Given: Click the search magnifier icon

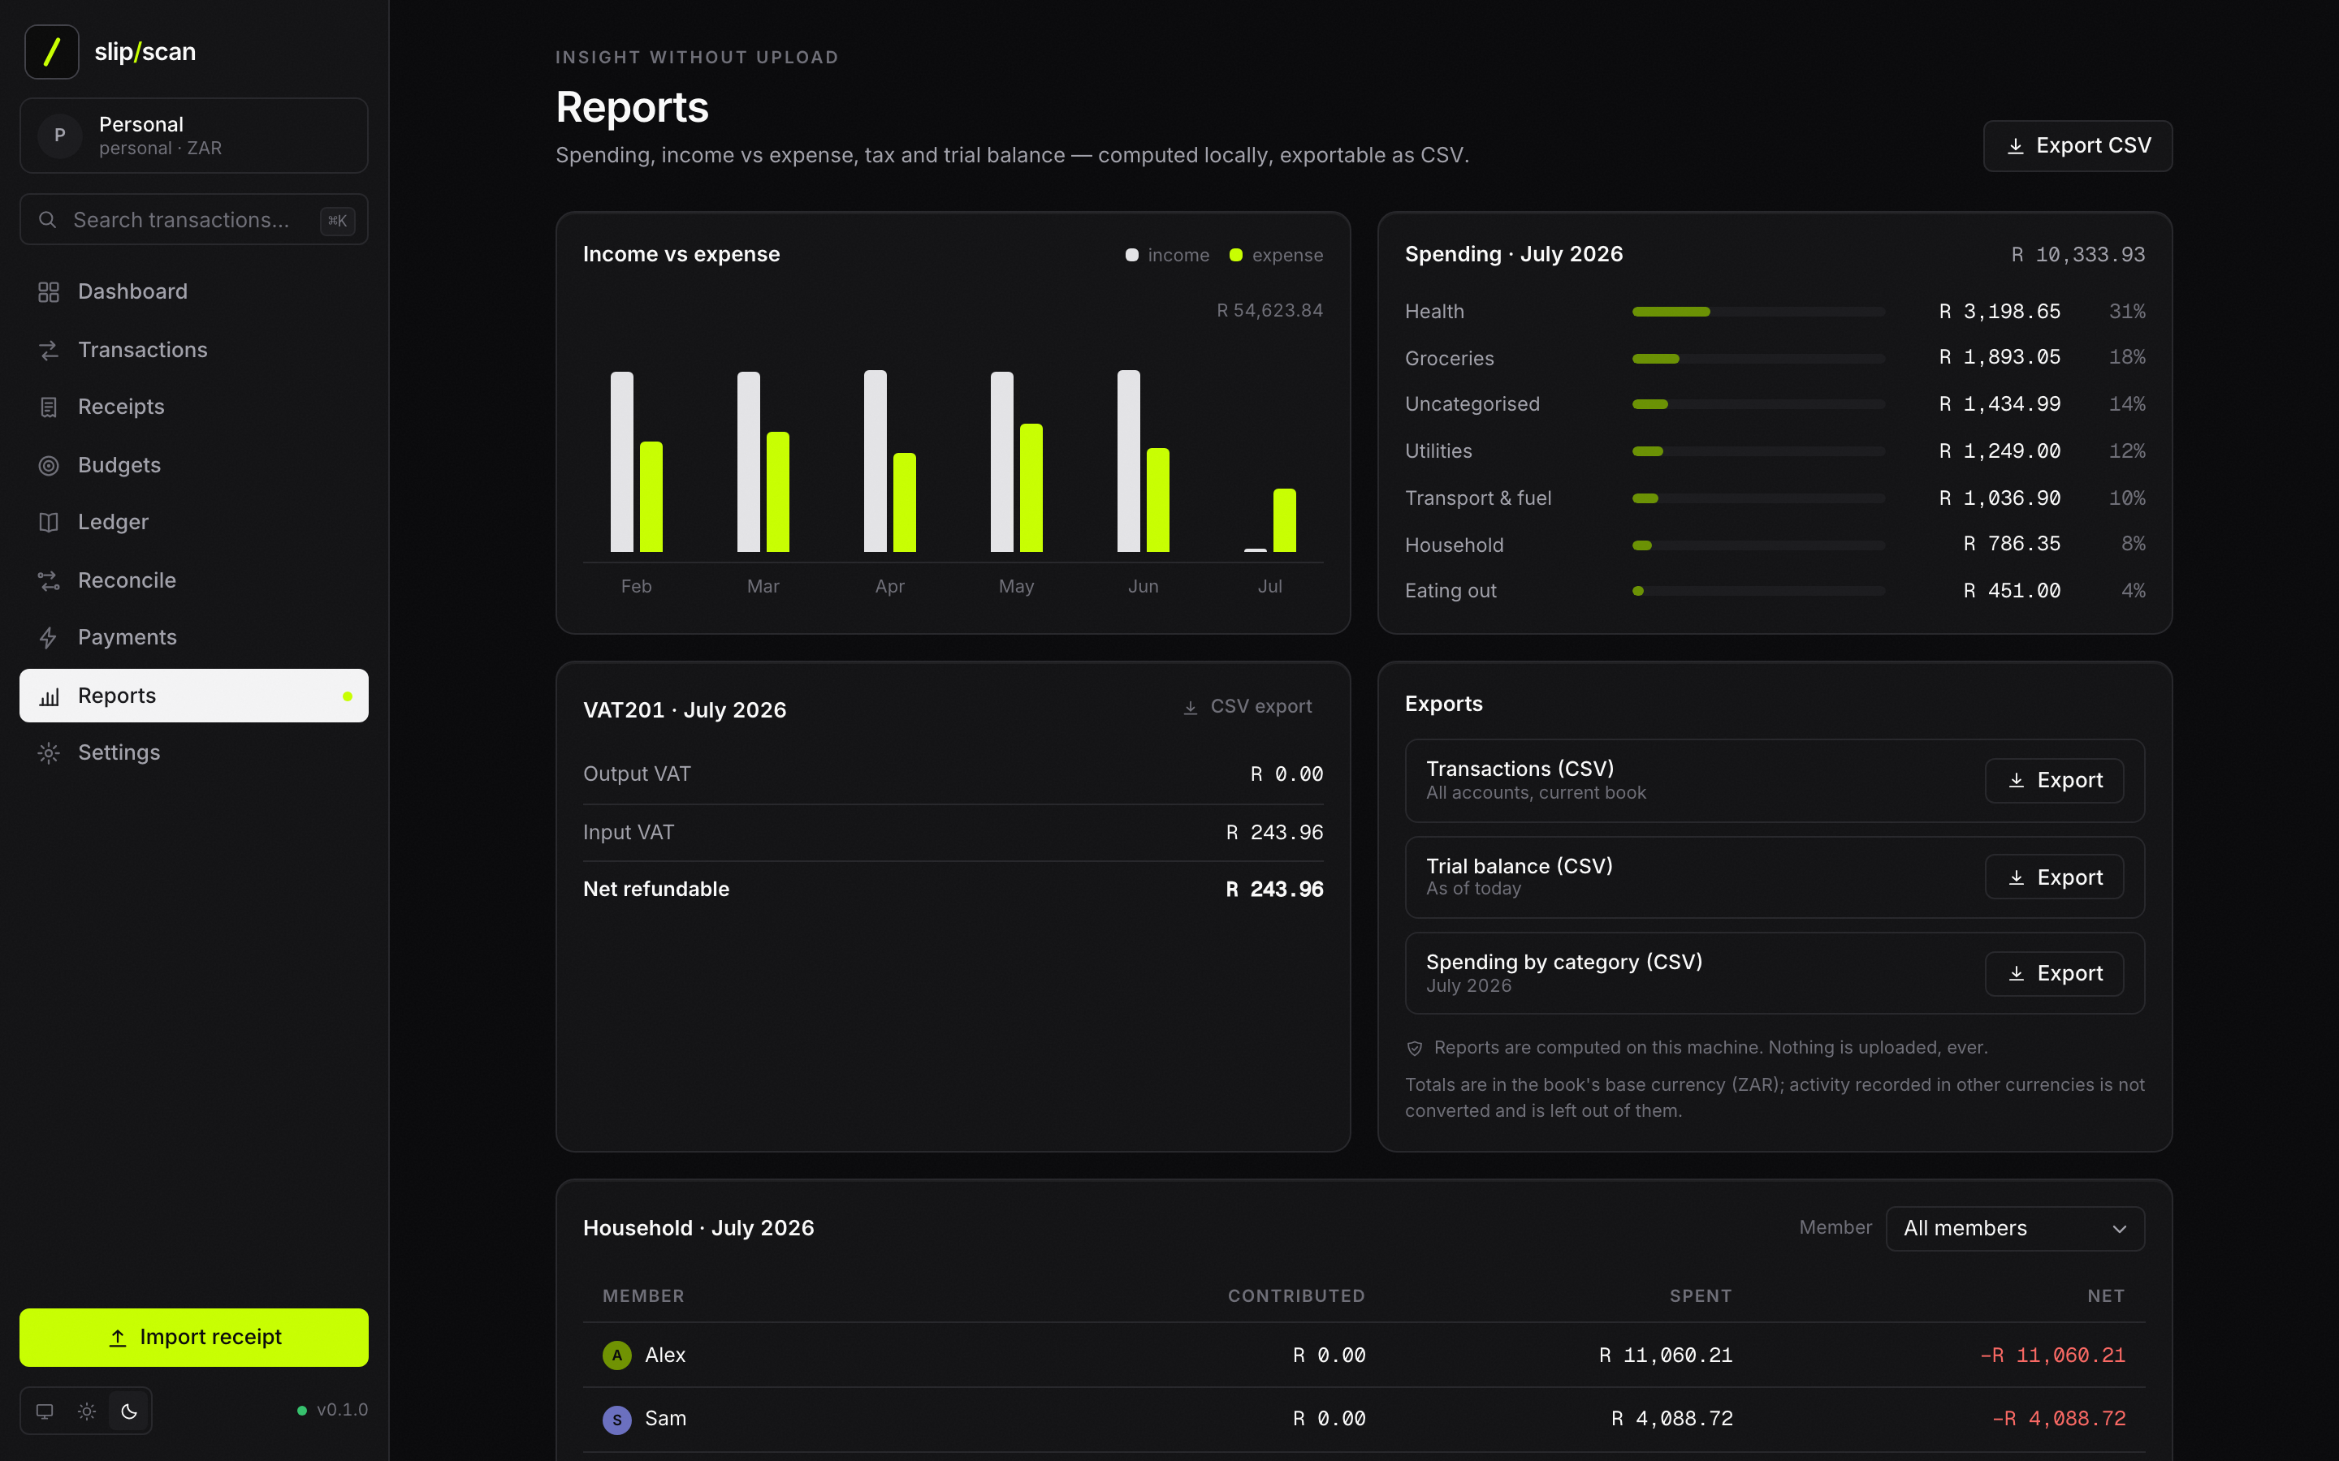Looking at the screenshot, I should [x=47, y=220].
